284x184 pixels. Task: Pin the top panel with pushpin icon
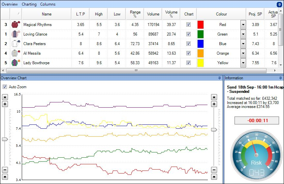click(279, 5)
